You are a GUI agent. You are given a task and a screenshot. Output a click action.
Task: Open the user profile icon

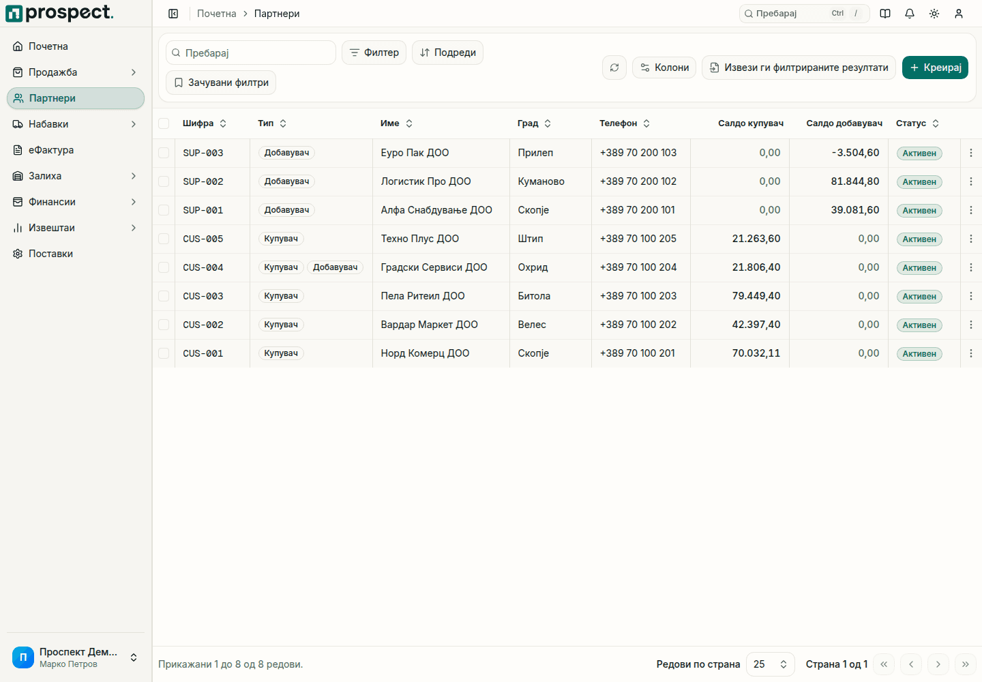(x=959, y=14)
